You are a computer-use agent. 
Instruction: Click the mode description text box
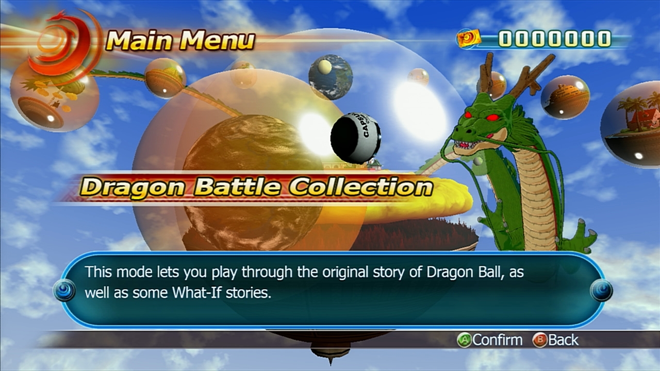coord(333,290)
